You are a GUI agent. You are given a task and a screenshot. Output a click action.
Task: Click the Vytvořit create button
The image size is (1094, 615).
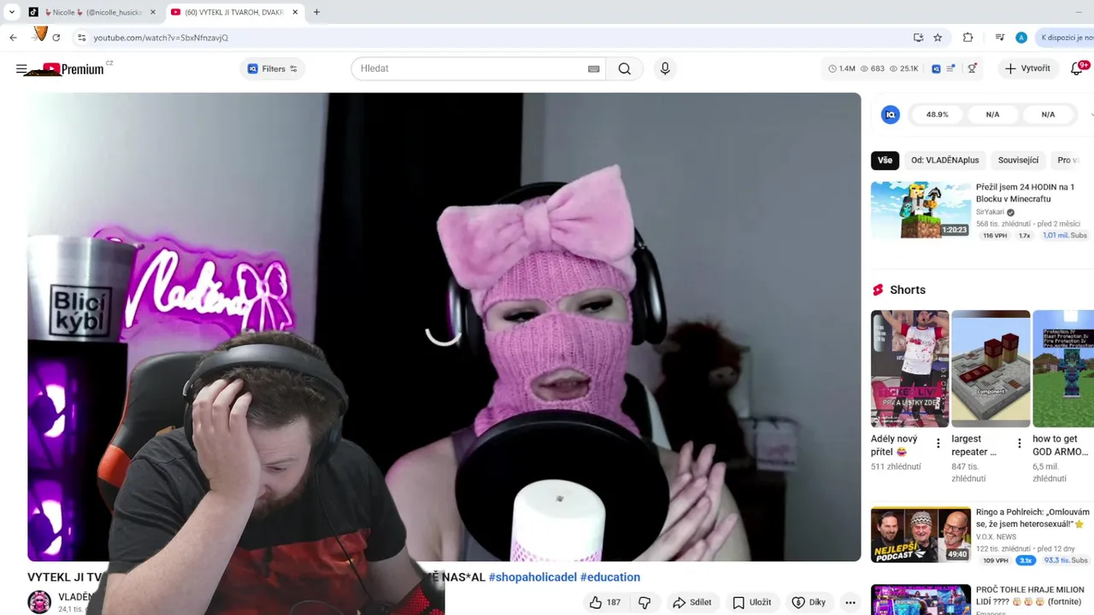click(x=1027, y=68)
